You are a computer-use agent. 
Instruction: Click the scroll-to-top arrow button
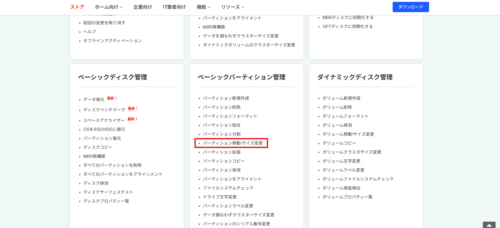[489, 225]
